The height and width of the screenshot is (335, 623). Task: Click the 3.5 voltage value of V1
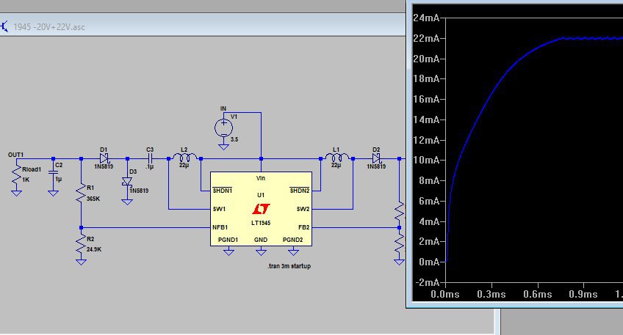234,139
